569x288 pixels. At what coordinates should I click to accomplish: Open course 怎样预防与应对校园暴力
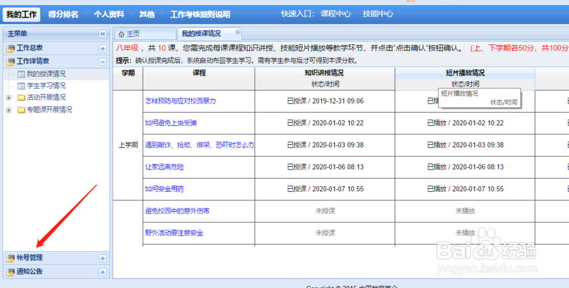(180, 101)
